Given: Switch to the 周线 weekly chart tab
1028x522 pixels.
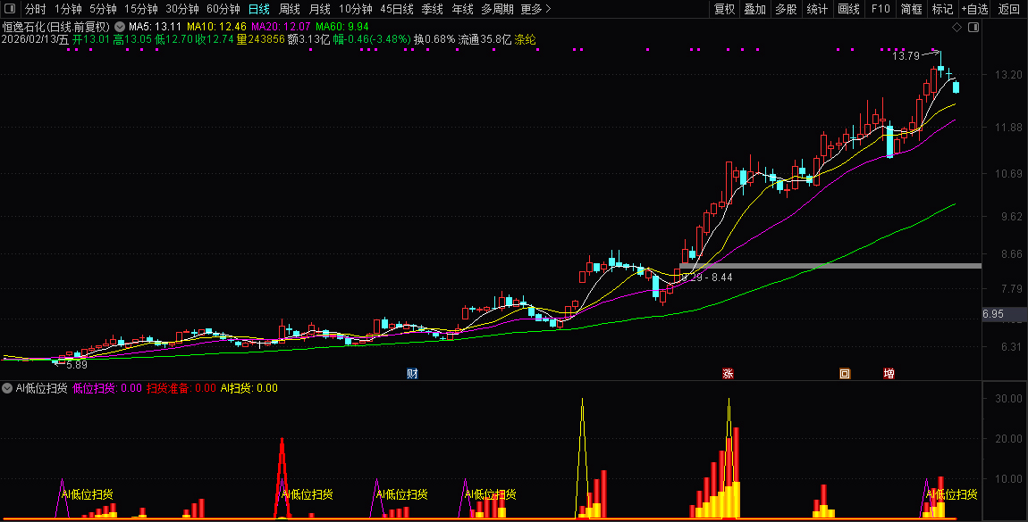Looking at the screenshot, I should (x=290, y=9).
